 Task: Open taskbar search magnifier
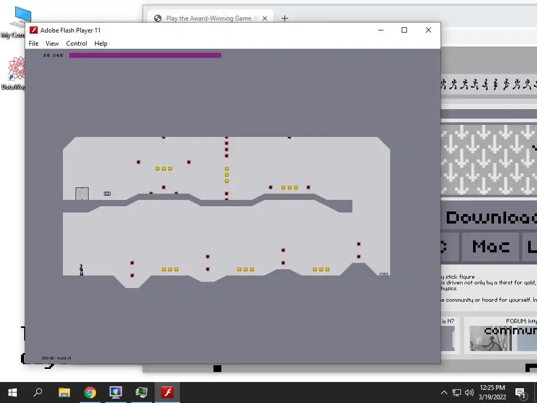click(38, 393)
